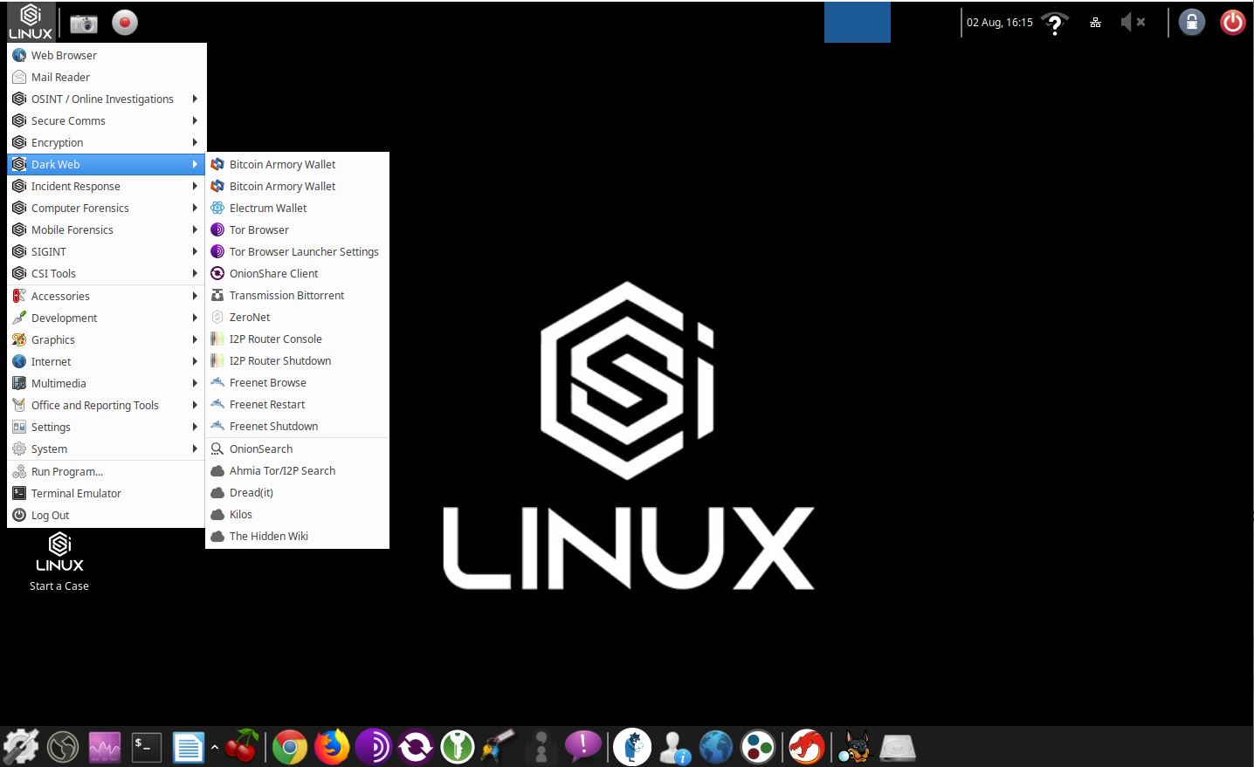Open the user info silhouette taskbar icon
The image size is (1254, 767).
point(674,747)
